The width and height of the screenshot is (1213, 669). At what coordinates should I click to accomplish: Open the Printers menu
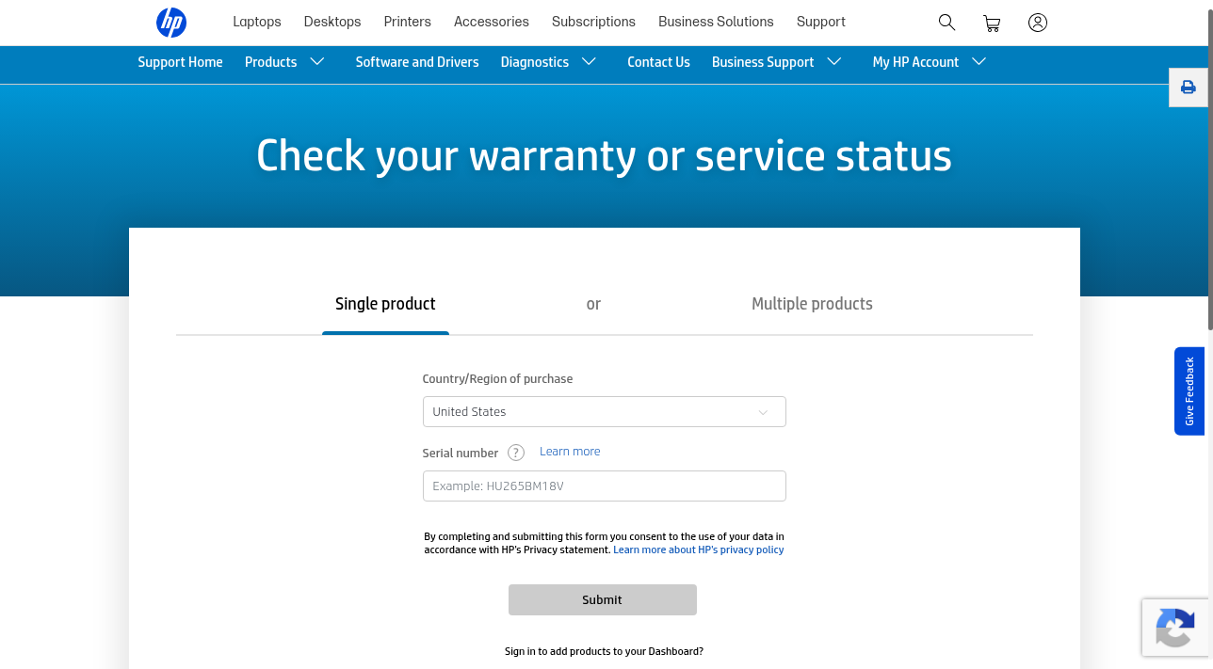click(x=408, y=22)
